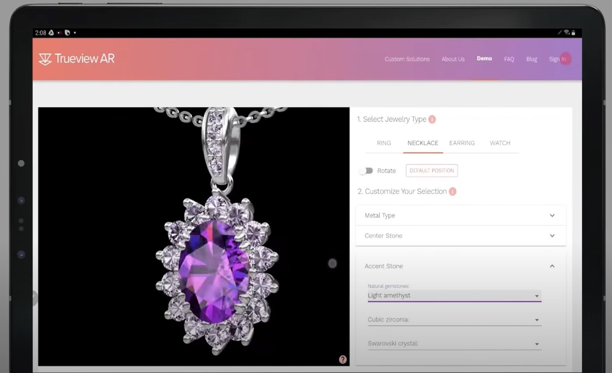
Task: Select the WATCH jewelry tab
Action: [500, 143]
